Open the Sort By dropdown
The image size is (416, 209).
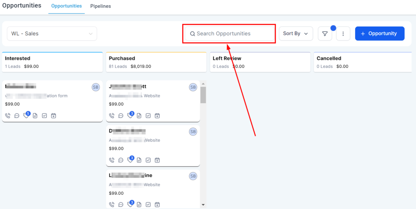[x=296, y=34]
